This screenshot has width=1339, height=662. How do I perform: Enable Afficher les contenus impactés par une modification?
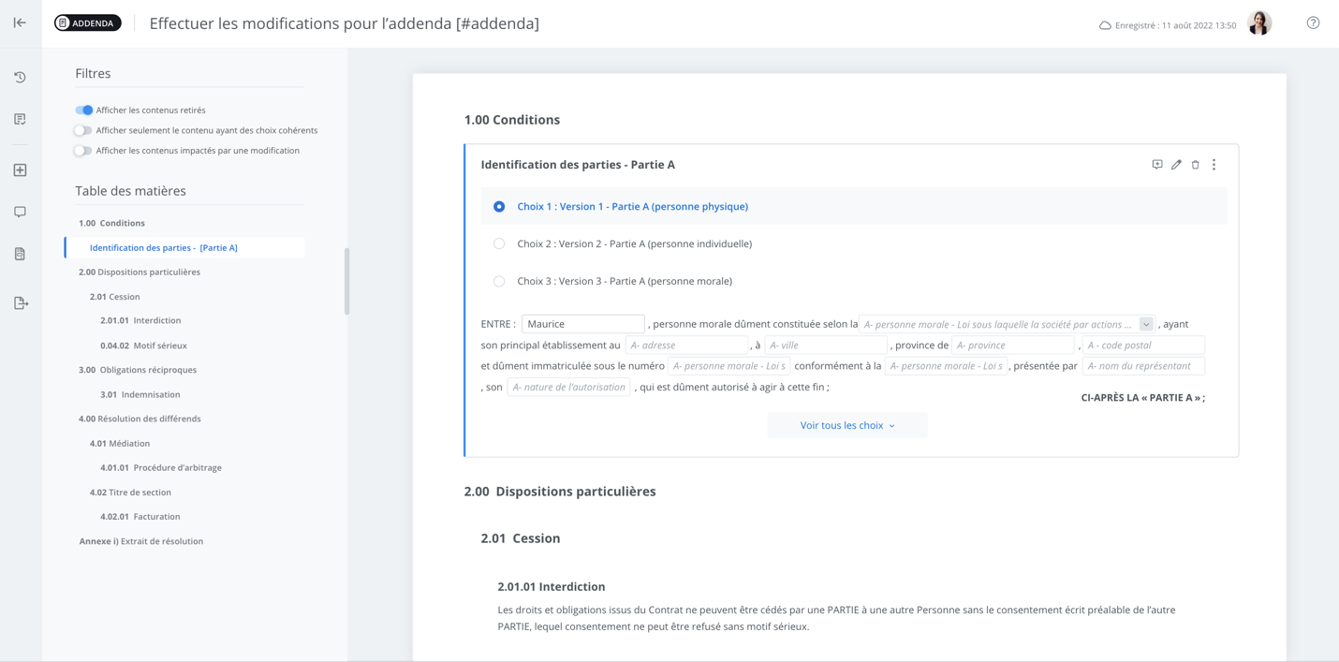[x=83, y=151]
